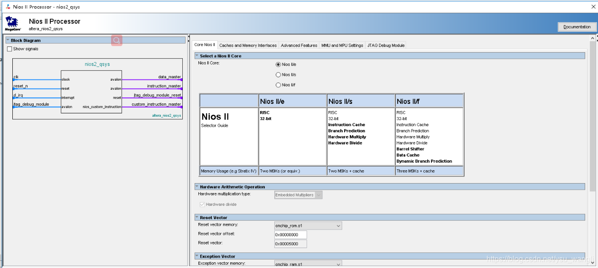This screenshot has width=598, height=268.
Task: Click the Barrel Shifter feature text
Action: pyautogui.click(x=411, y=149)
